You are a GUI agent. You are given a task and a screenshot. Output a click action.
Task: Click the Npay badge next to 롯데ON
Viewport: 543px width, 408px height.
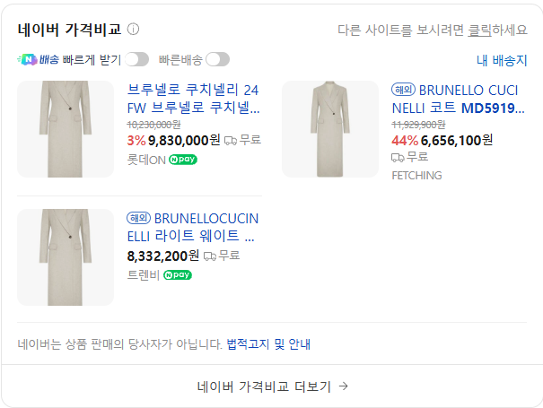183,160
